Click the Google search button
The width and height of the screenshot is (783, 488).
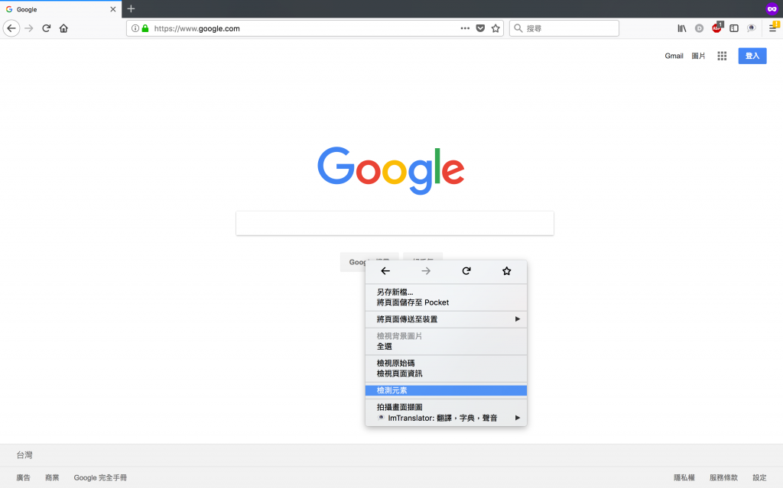(x=369, y=262)
